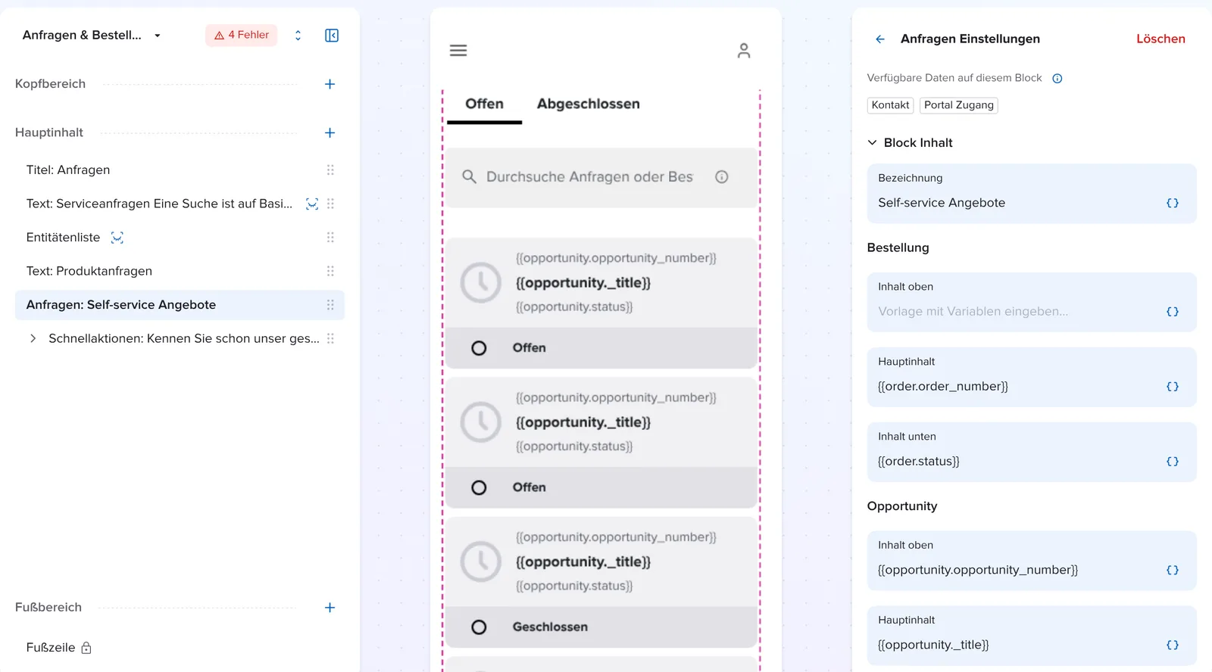Insert variable in Bezeichnung field

tap(1173, 203)
